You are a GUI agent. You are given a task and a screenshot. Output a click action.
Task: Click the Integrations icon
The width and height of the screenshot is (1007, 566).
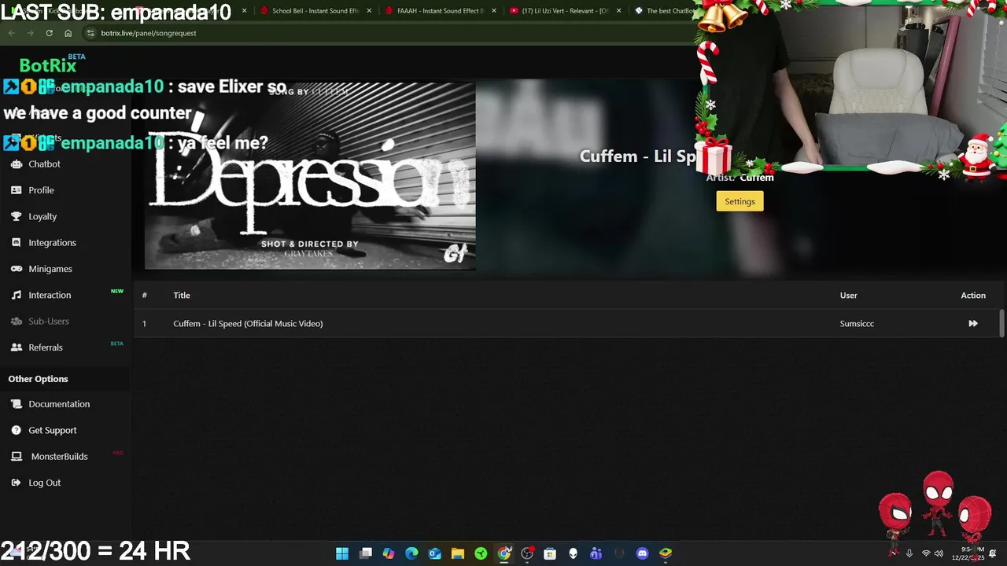tap(16, 243)
